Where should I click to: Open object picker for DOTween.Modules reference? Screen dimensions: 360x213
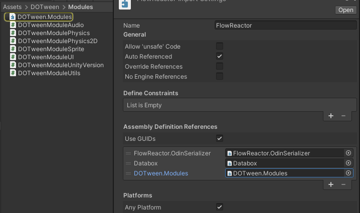(x=348, y=173)
